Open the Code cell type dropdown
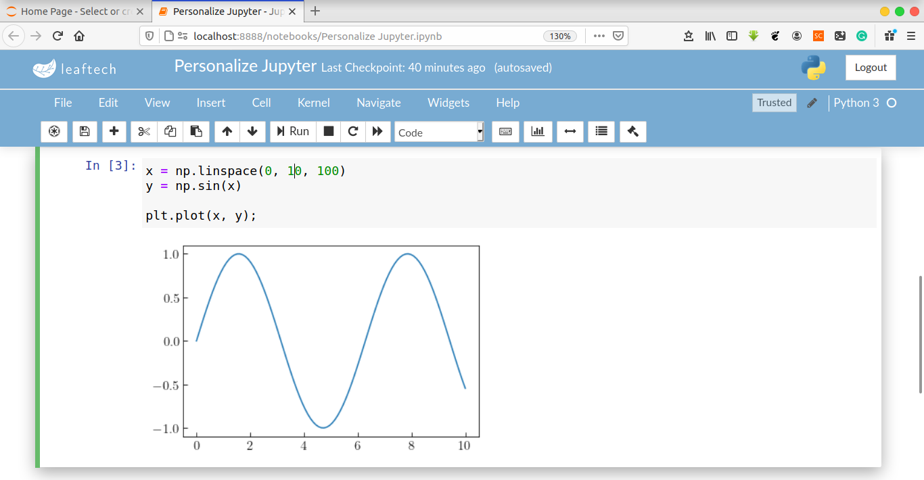The height and width of the screenshot is (480, 924). coord(439,133)
